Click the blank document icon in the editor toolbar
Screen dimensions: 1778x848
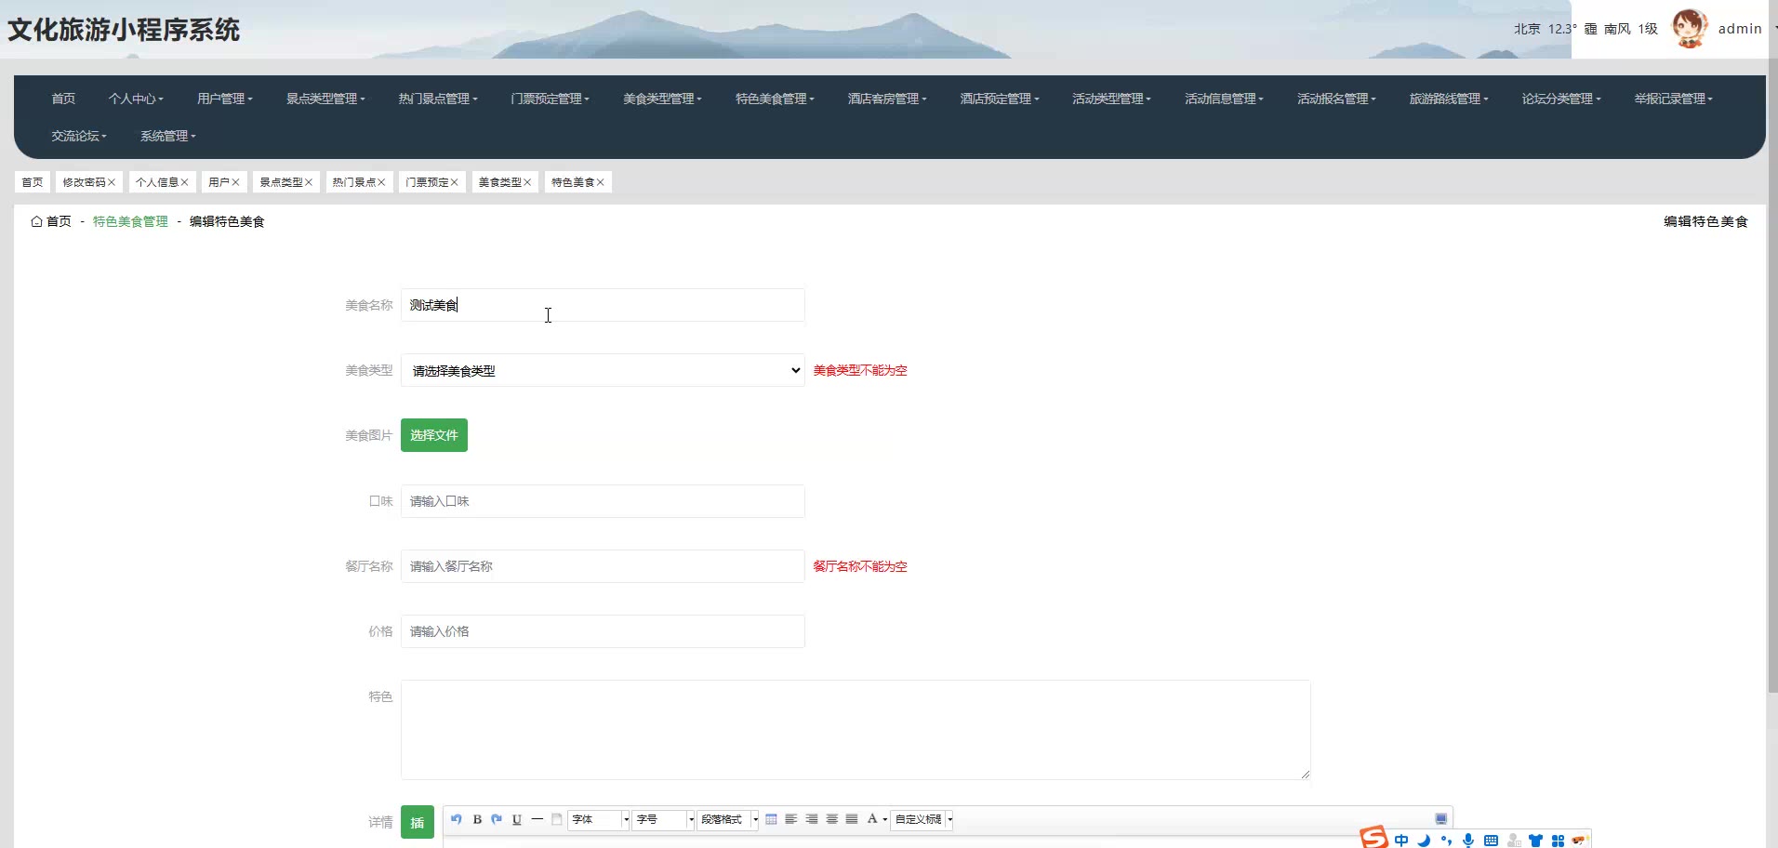pyautogui.click(x=557, y=819)
